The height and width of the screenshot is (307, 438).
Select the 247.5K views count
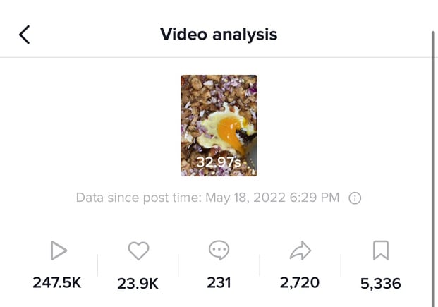[x=57, y=282]
